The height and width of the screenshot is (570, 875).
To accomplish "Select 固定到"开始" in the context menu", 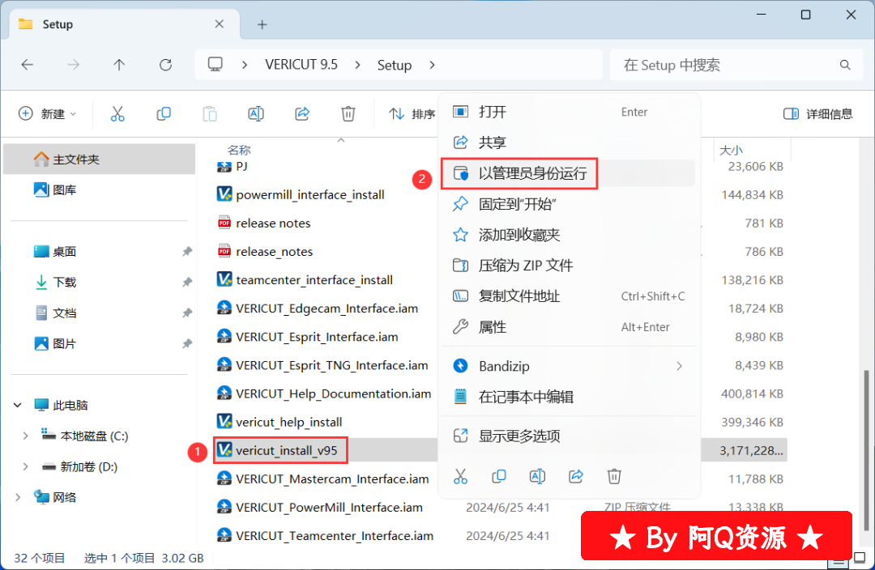I will [568, 203].
